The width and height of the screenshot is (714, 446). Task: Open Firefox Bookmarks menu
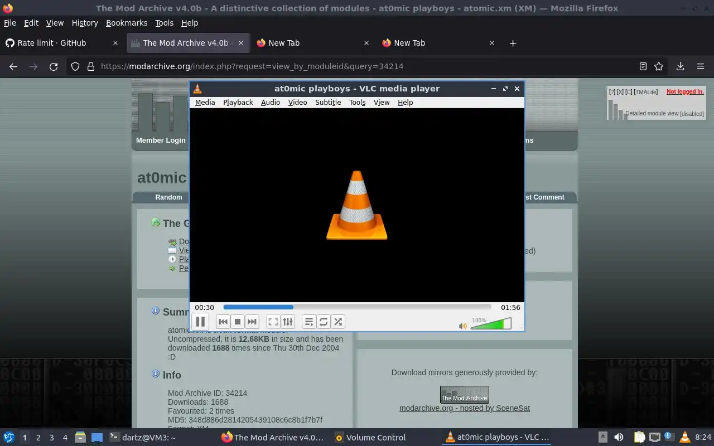click(x=127, y=23)
